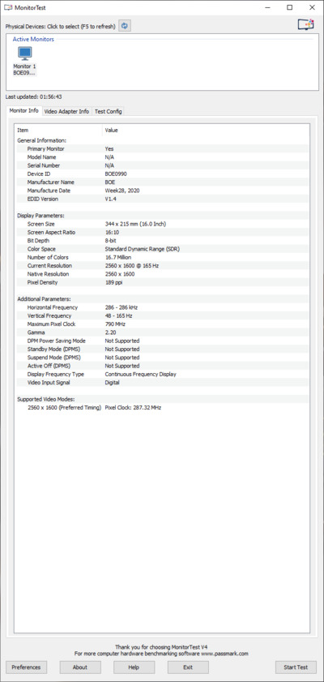Screen dimensions: 324x682
Task: Open the Help button
Action: (x=134, y=667)
